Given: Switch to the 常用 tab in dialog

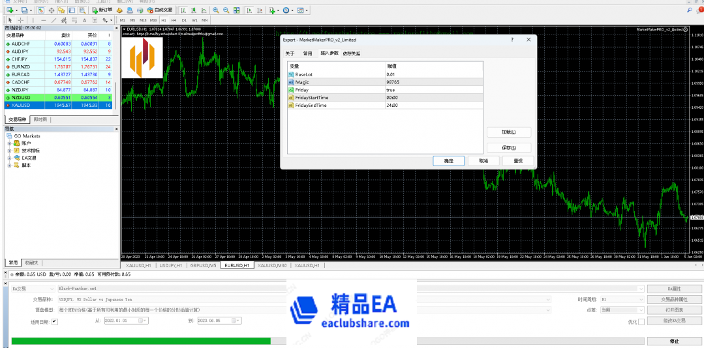Looking at the screenshot, I should point(308,53).
